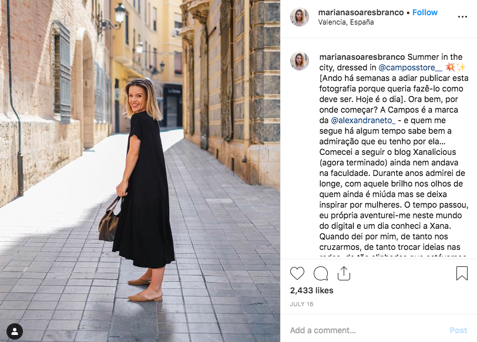Show tagged people icon on the photo
This screenshot has width=477, height=342.
click(x=14, y=331)
